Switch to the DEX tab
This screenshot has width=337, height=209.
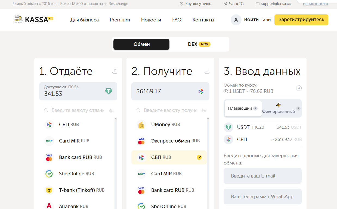199,44
